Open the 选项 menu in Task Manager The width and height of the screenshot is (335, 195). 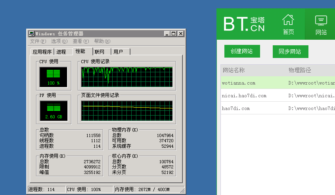(59, 41)
